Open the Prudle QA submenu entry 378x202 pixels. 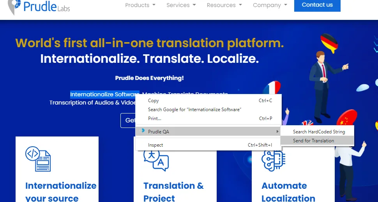pyautogui.click(x=208, y=131)
